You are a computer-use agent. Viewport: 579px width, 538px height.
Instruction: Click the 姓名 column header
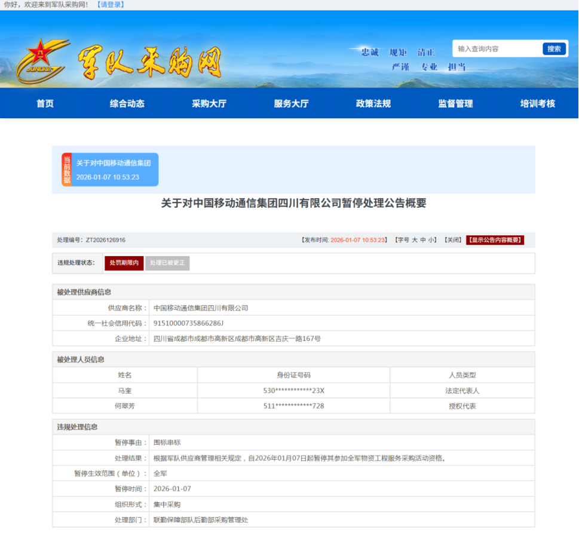[125, 375]
